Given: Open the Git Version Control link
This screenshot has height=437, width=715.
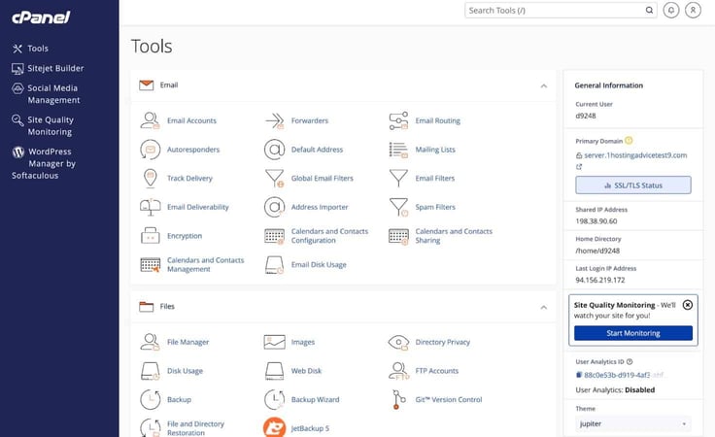Looking at the screenshot, I should point(449,400).
